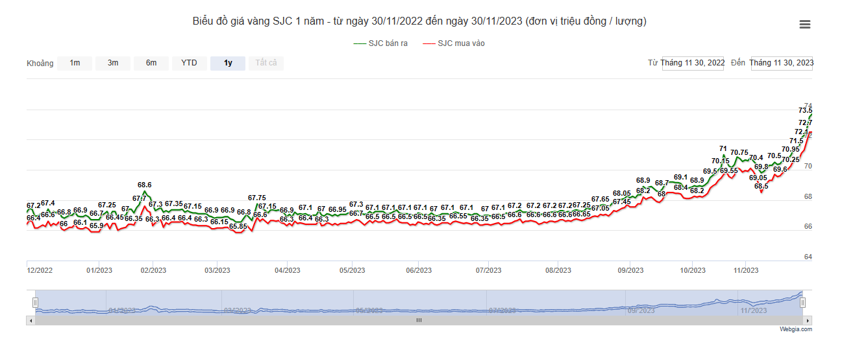Click the 70.4 data label
The image size is (842, 337).
point(756,157)
